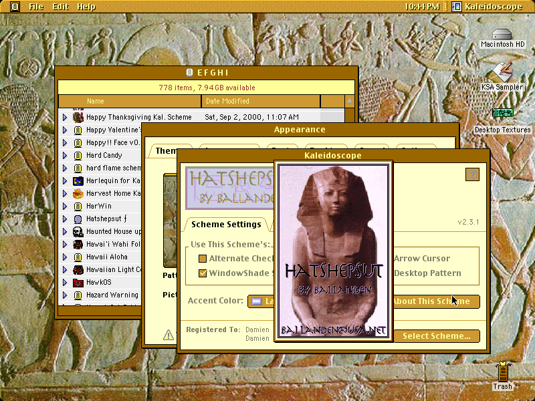The width and height of the screenshot is (535, 401).
Task: Select the Hawai'i Wahi file icon
Action: [78, 244]
